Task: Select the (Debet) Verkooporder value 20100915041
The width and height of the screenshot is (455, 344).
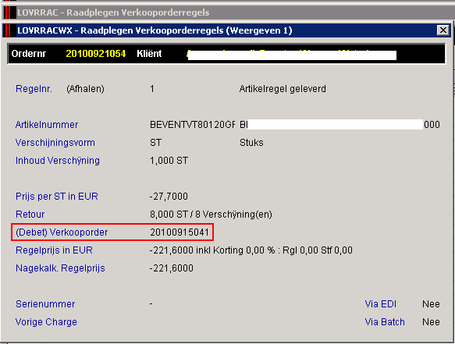Action: [180, 232]
